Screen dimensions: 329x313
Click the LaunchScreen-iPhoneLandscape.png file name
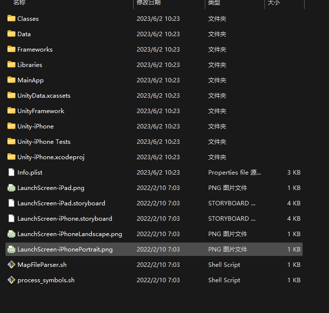coord(70,234)
